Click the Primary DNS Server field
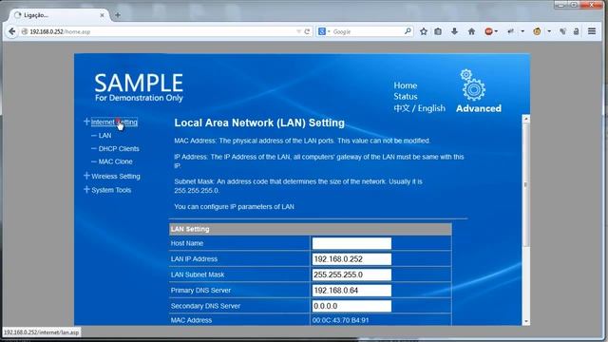Viewport: 608px width, 342px height. point(351,291)
